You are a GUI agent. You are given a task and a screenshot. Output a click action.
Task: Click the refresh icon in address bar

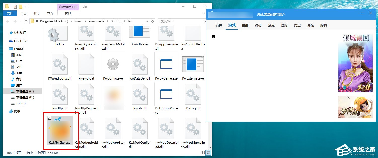click(x=153, y=21)
